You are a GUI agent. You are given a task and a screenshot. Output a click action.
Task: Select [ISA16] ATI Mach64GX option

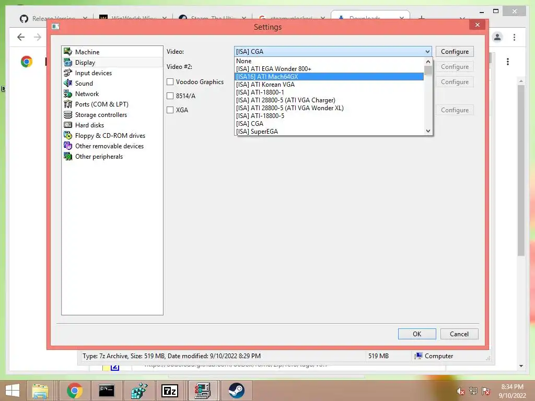(x=329, y=77)
